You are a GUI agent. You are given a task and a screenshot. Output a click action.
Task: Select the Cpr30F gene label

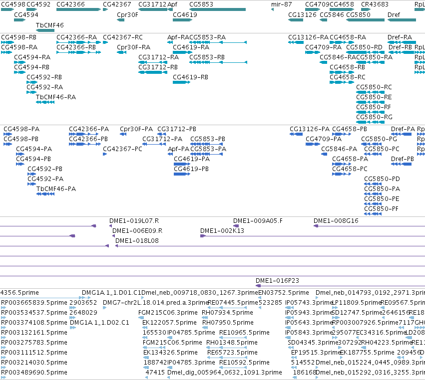pos(127,15)
